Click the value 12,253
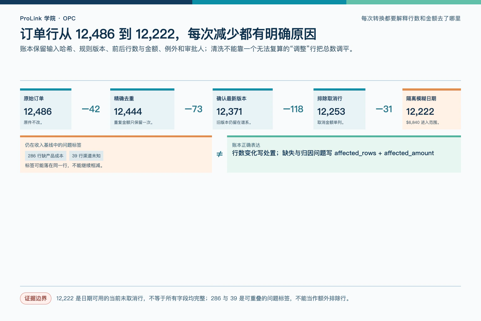This screenshot has height=321, width=481. (x=331, y=112)
